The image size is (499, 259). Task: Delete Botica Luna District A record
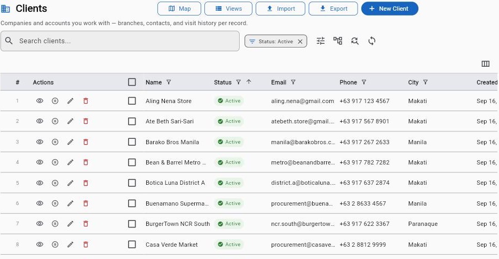click(x=85, y=183)
